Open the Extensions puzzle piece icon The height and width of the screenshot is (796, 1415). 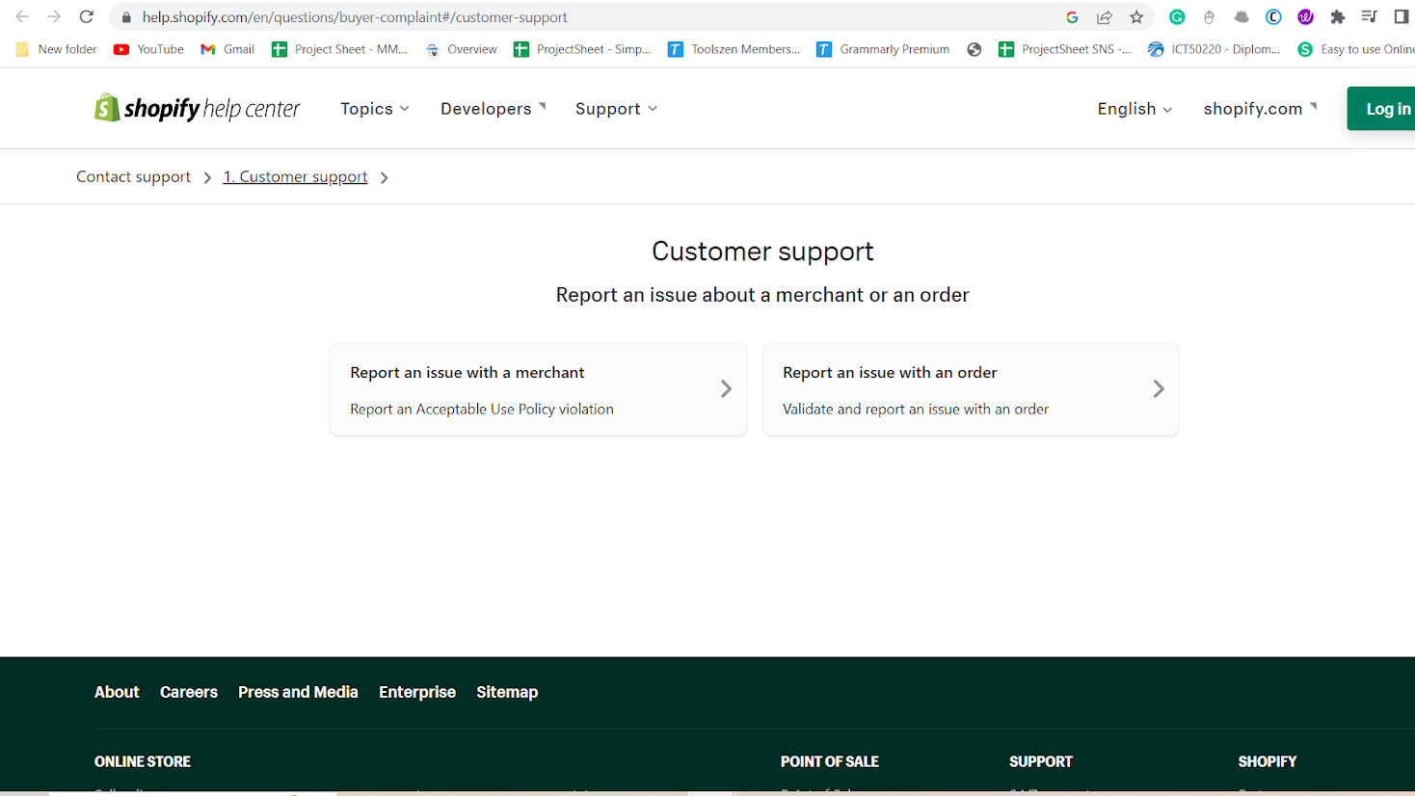click(1337, 17)
